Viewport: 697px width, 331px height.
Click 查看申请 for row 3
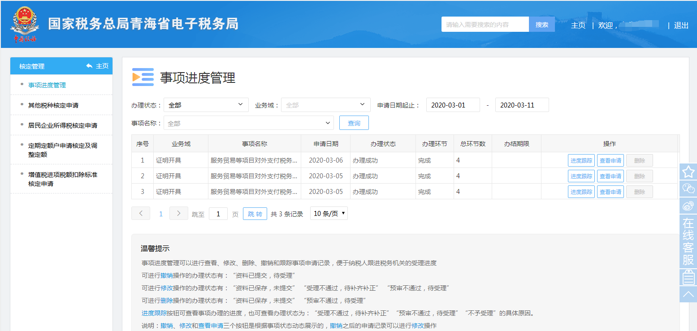tap(610, 192)
